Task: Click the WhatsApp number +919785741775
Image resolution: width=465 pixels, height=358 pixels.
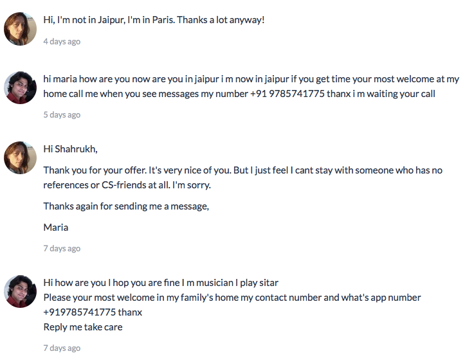Action: click(x=80, y=312)
